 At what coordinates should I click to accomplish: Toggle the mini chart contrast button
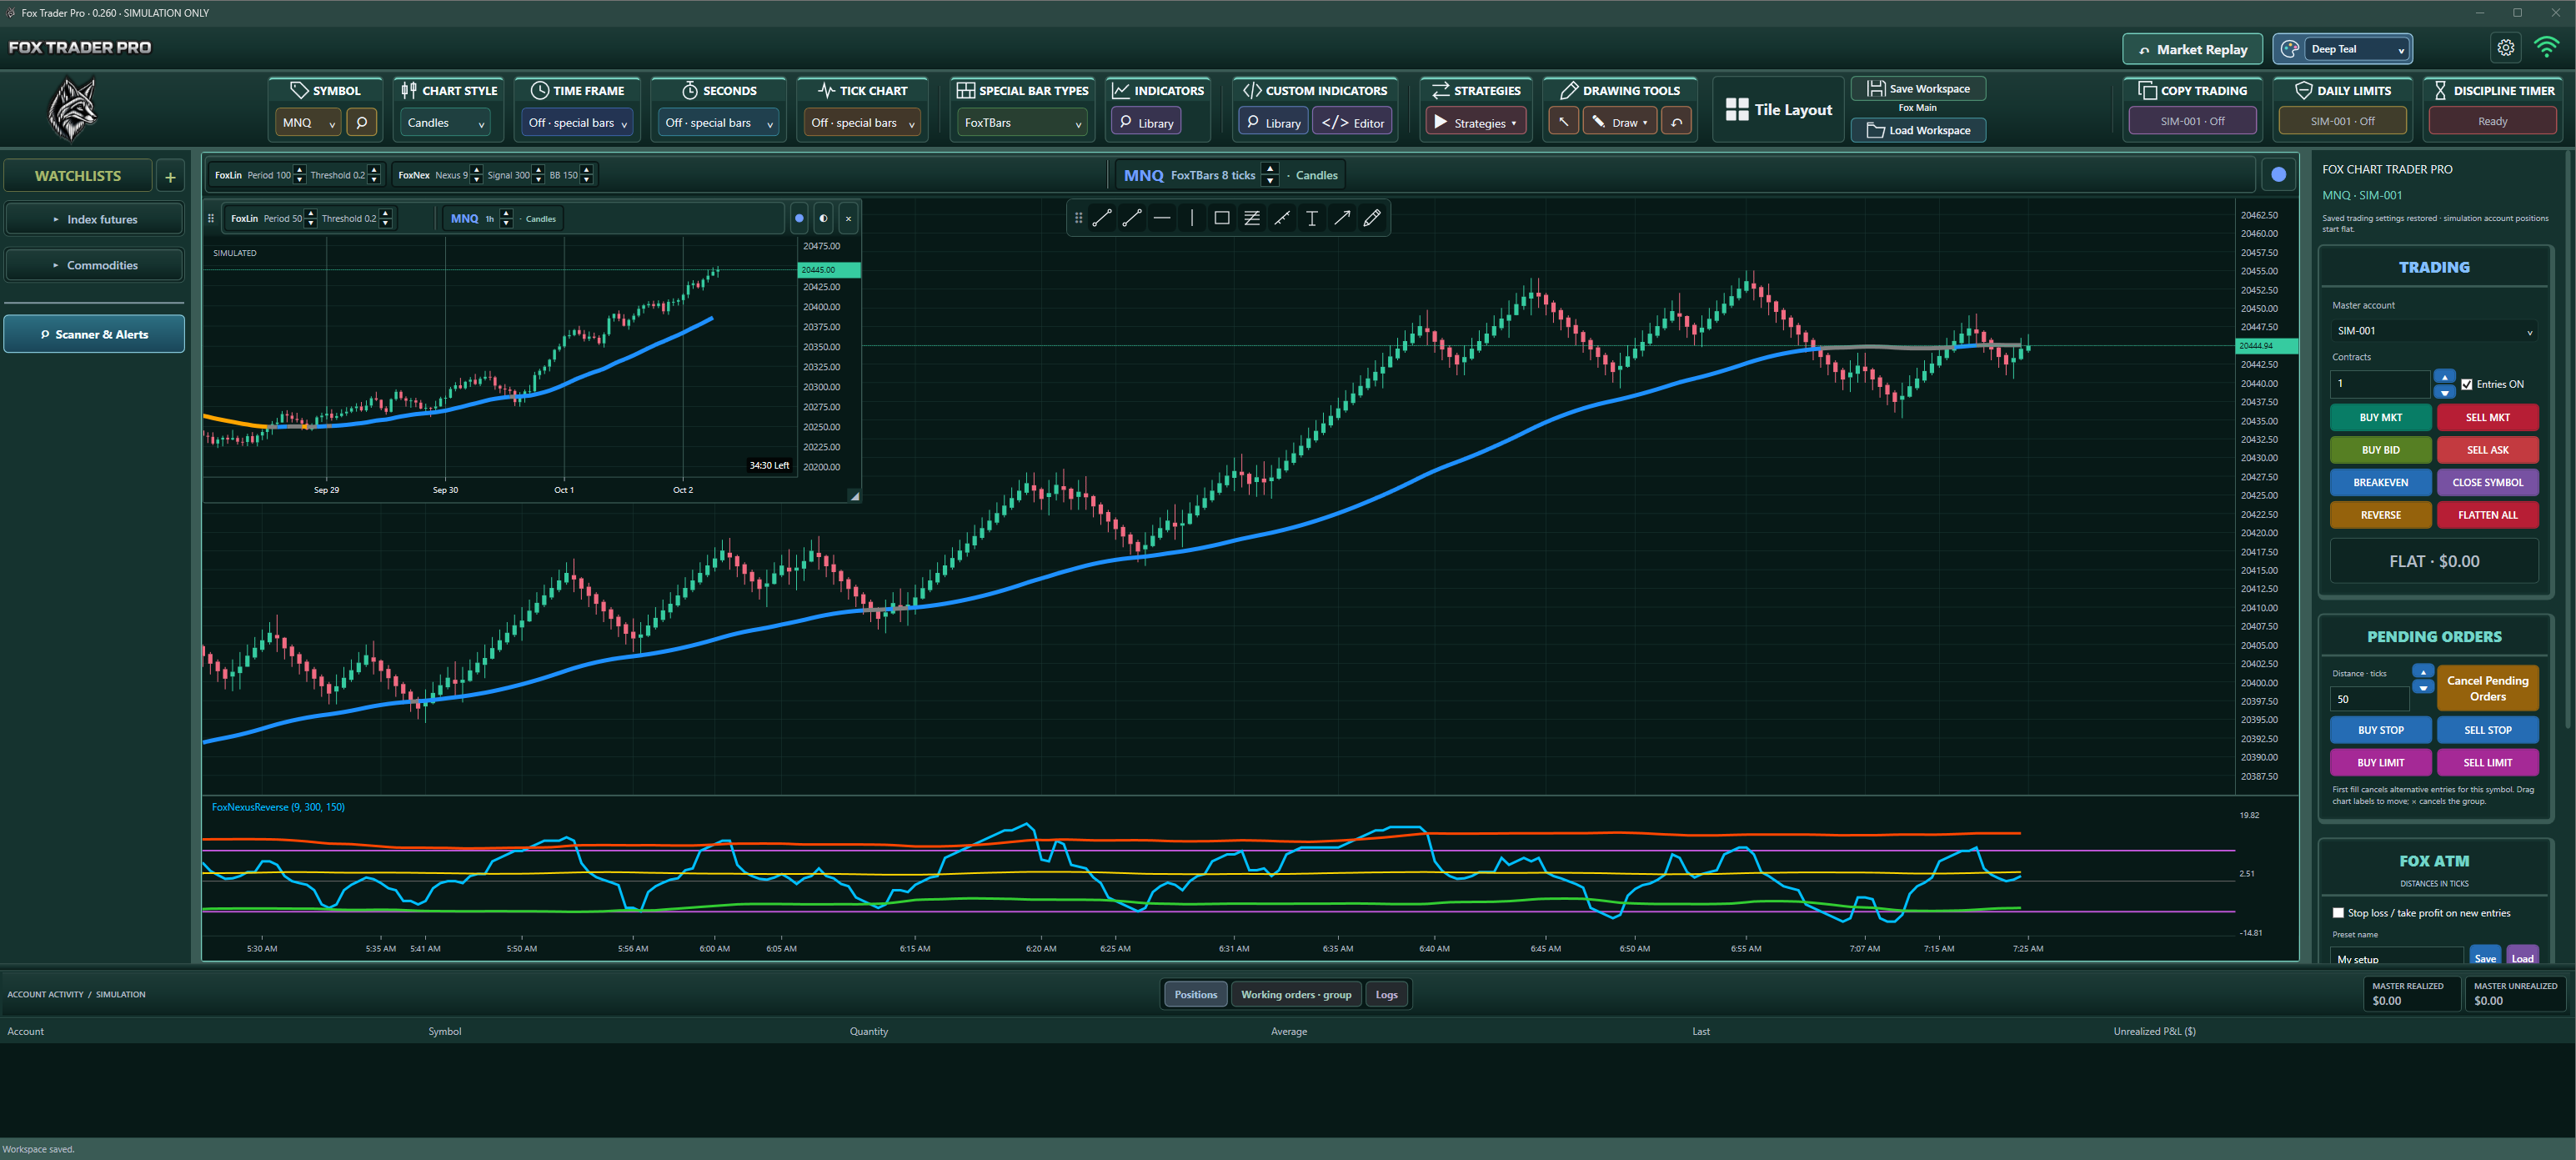[x=823, y=218]
